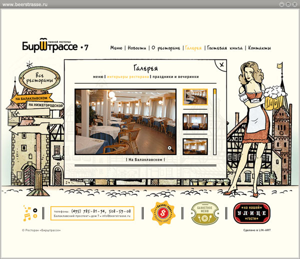Close the Галерея popup with X
The image size is (300, 259).
[221, 65]
